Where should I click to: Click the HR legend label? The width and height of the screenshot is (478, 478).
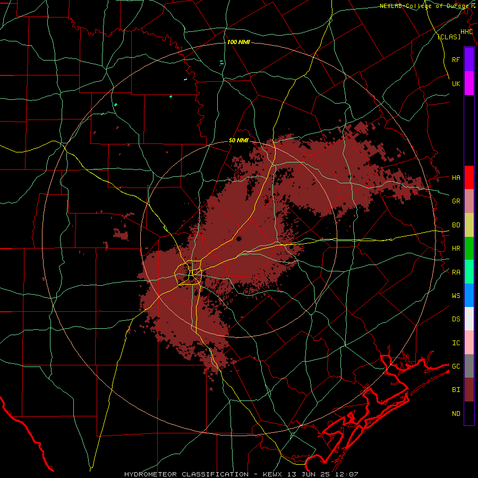456,249
